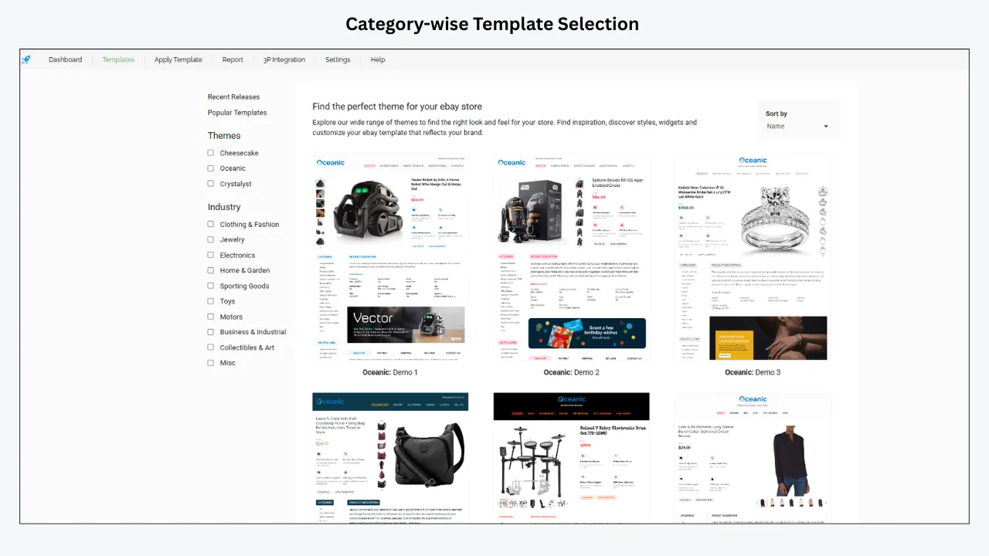This screenshot has width=989, height=556.
Task: Check the Home & Garden filter
Action: click(211, 270)
